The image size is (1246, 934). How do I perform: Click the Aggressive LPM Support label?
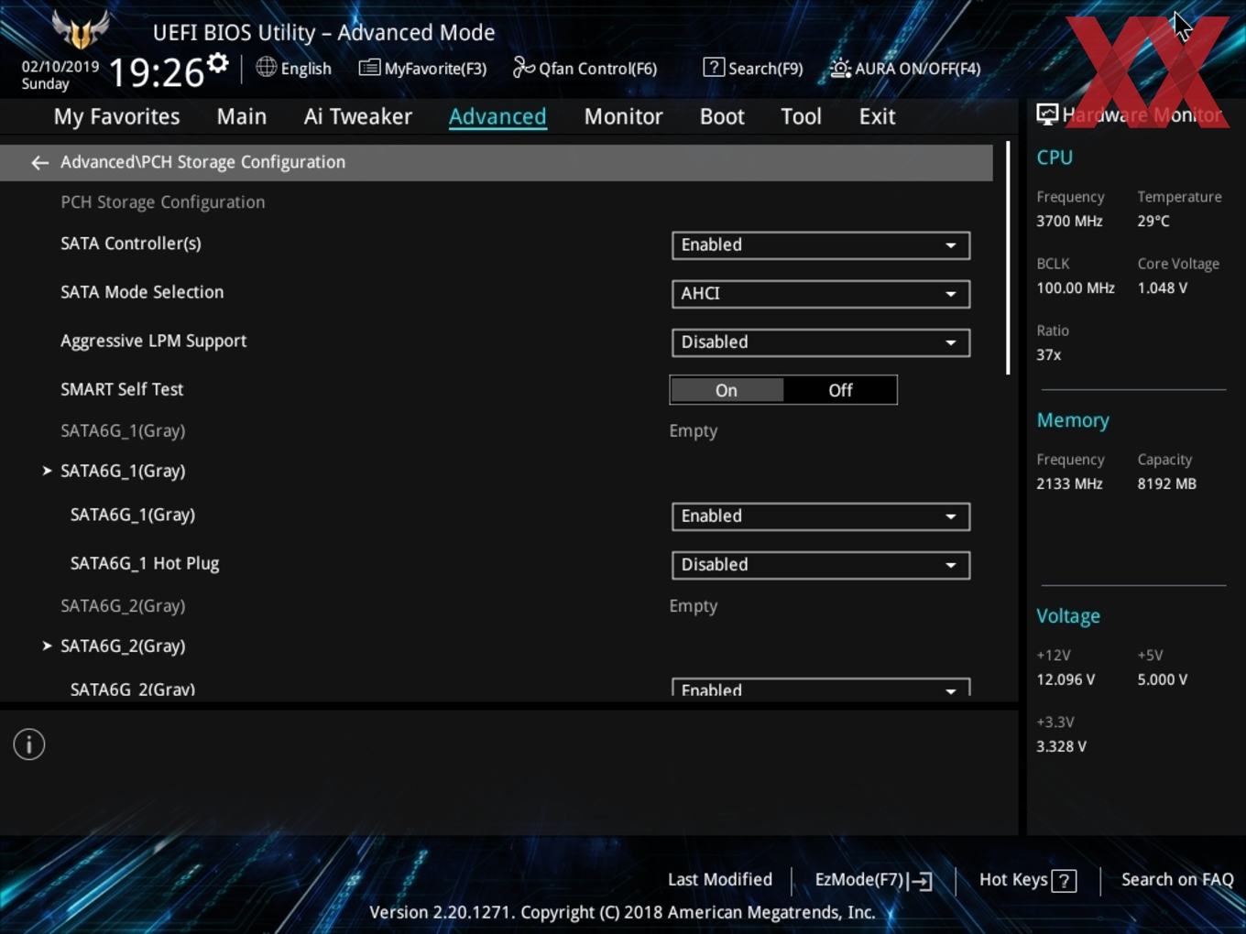click(x=154, y=341)
